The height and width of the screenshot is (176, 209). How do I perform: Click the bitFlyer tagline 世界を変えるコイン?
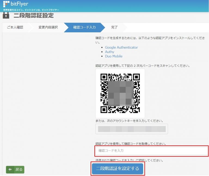(31, 10)
